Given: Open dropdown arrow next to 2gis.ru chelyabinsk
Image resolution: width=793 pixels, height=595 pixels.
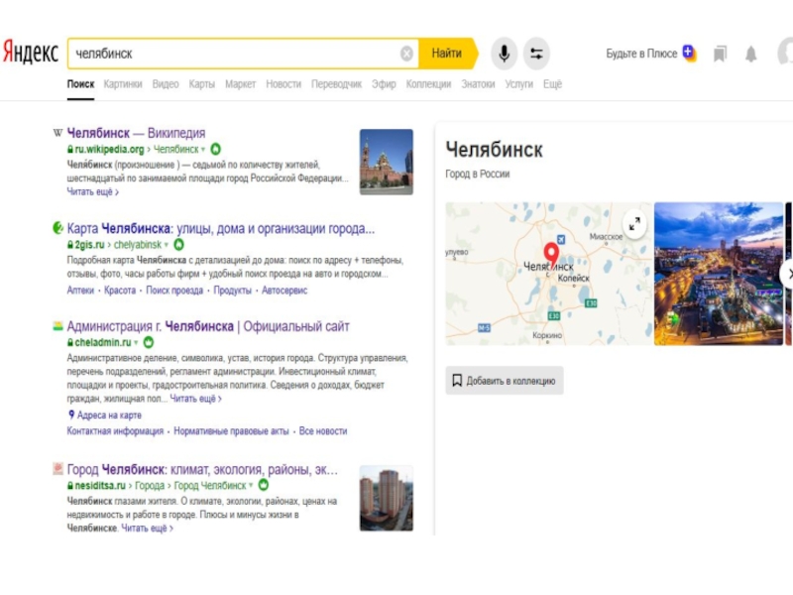Looking at the screenshot, I should click(x=166, y=245).
